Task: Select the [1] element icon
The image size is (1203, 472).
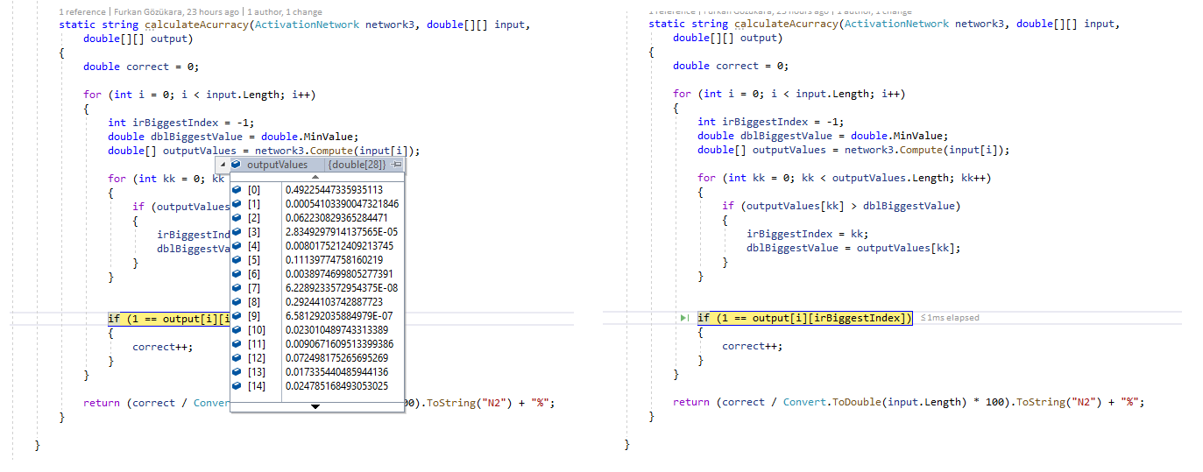Action: pos(237,204)
